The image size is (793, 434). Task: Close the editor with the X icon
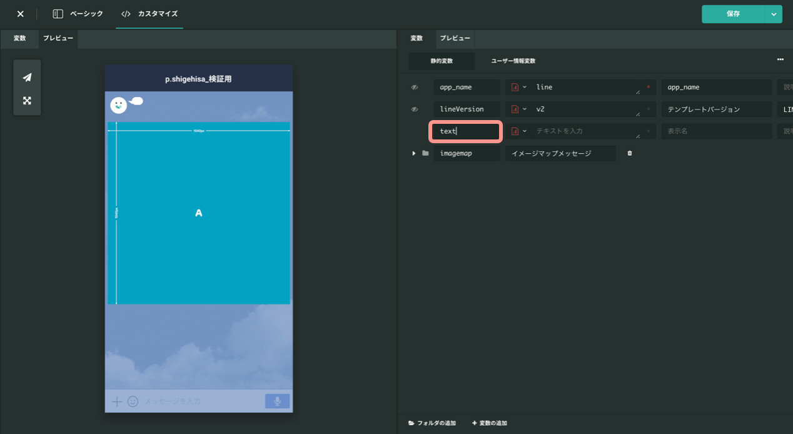20,14
